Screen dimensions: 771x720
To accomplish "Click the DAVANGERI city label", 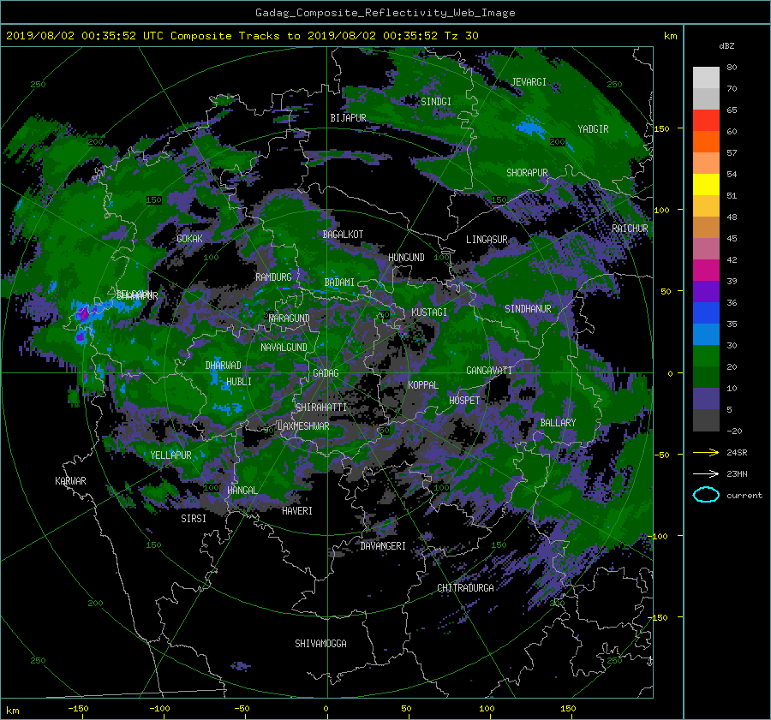I will click(x=383, y=546).
